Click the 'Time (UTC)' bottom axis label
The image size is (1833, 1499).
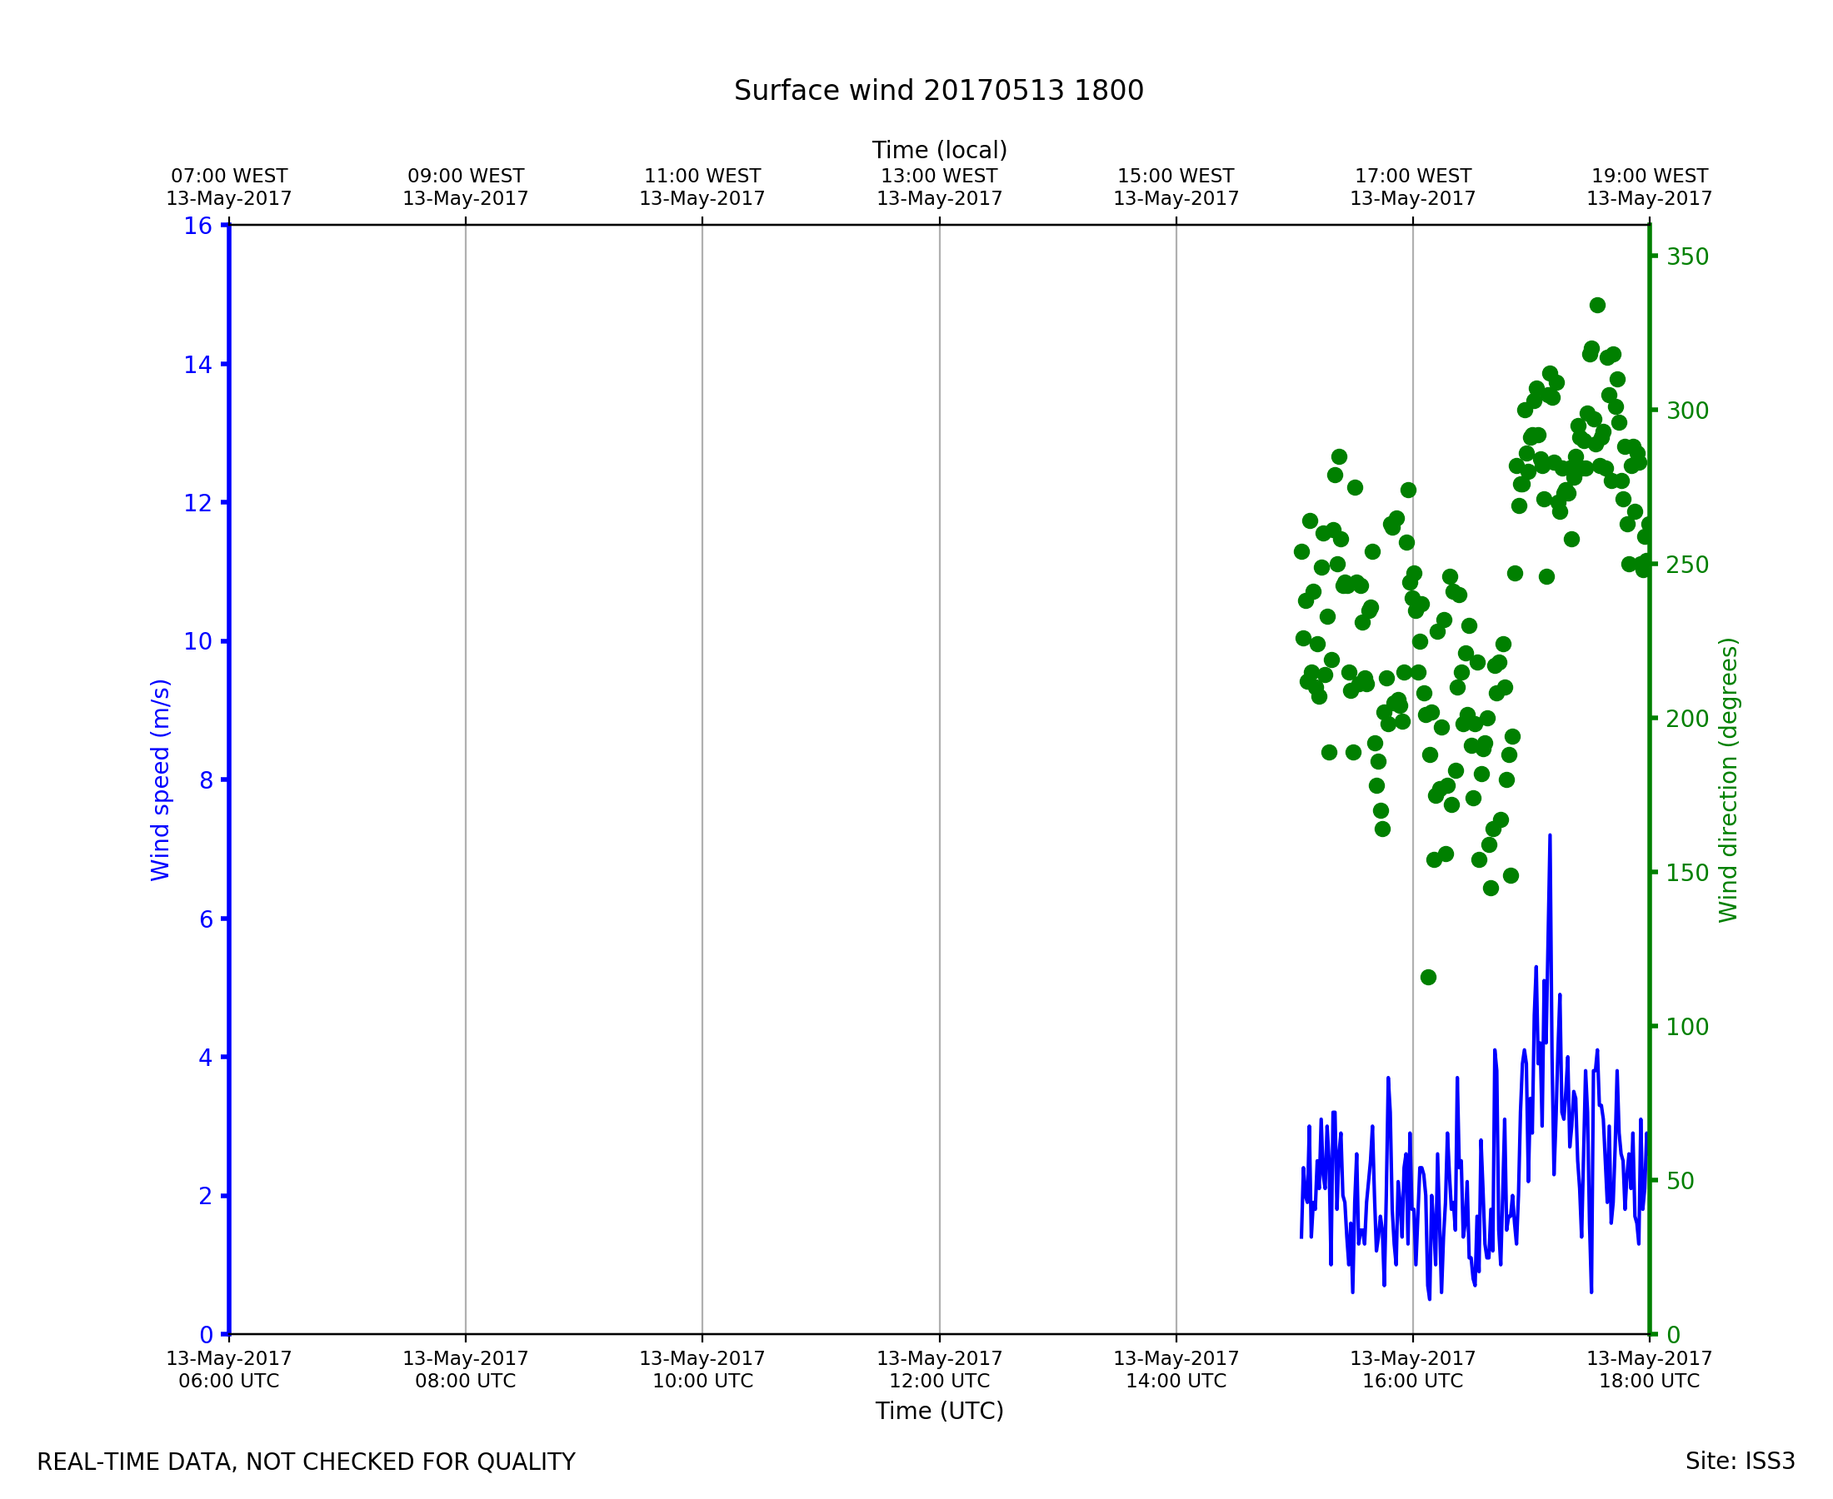coord(939,1410)
